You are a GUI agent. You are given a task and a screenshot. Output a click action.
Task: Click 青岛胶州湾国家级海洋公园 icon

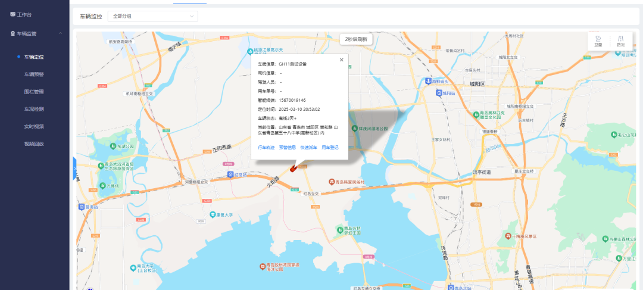point(263,267)
